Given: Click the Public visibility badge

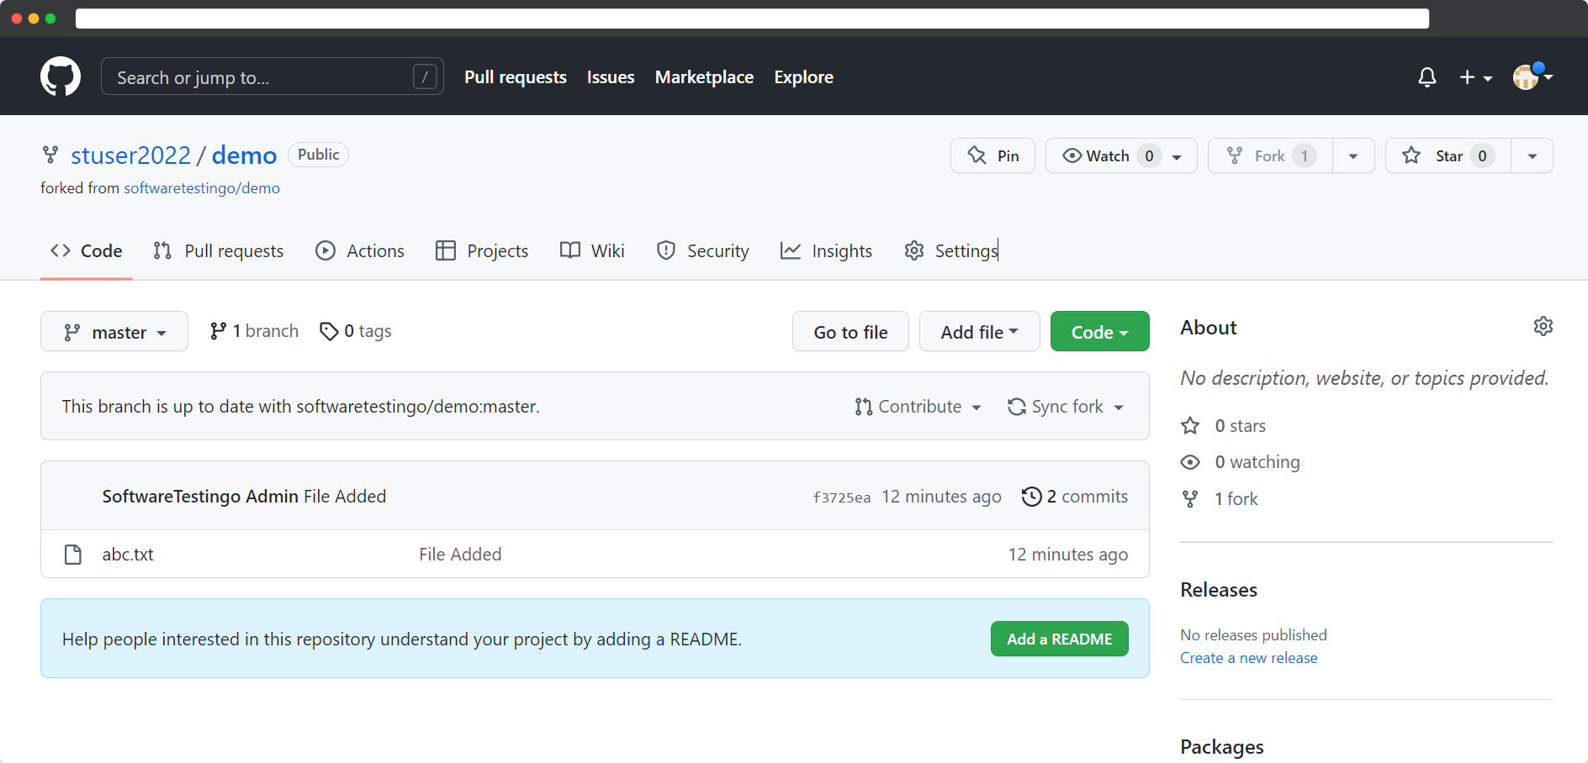Looking at the screenshot, I should [318, 155].
